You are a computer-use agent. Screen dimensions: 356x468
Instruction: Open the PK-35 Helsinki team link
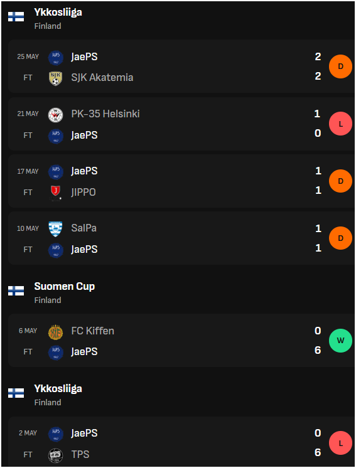[x=105, y=114]
